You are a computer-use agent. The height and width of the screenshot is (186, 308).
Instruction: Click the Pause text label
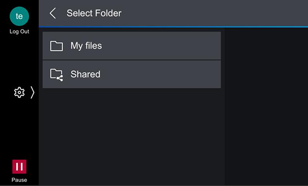(x=19, y=180)
